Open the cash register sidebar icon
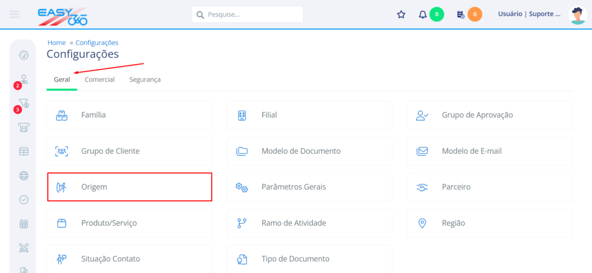The width and height of the screenshot is (592, 273). [24, 128]
